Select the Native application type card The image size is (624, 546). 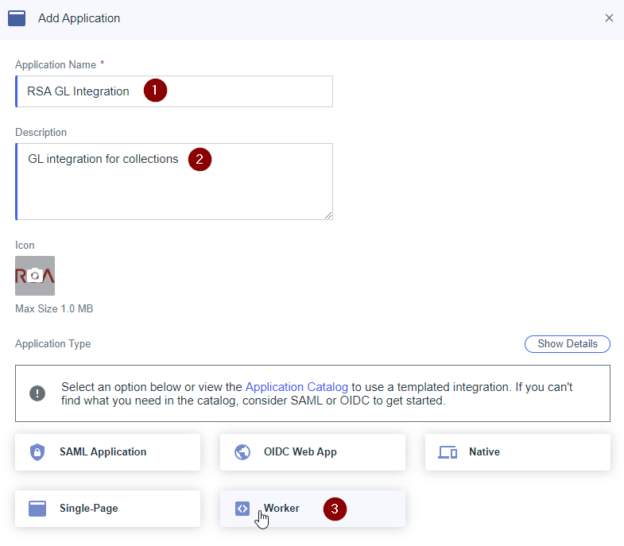click(517, 452)
